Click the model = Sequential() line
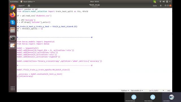This screenshot has height=102, width=181. [28, 48]
